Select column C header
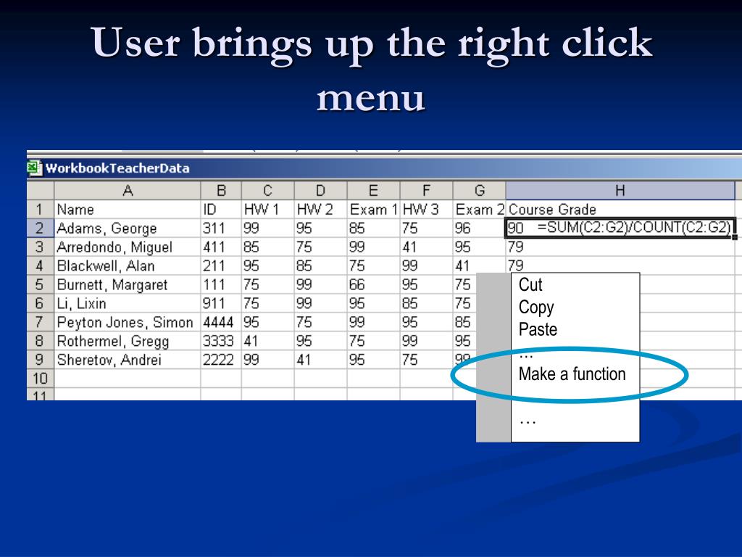Image resolution: width=742 pixels, height=557 pixels. [267, 191]
